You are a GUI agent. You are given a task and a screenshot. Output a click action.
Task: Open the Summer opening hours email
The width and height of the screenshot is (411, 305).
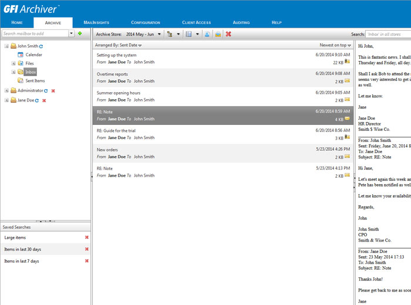(x=223, y=97)
